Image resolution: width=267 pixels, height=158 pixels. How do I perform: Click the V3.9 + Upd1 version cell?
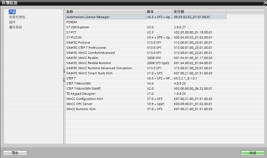[156, 104]
